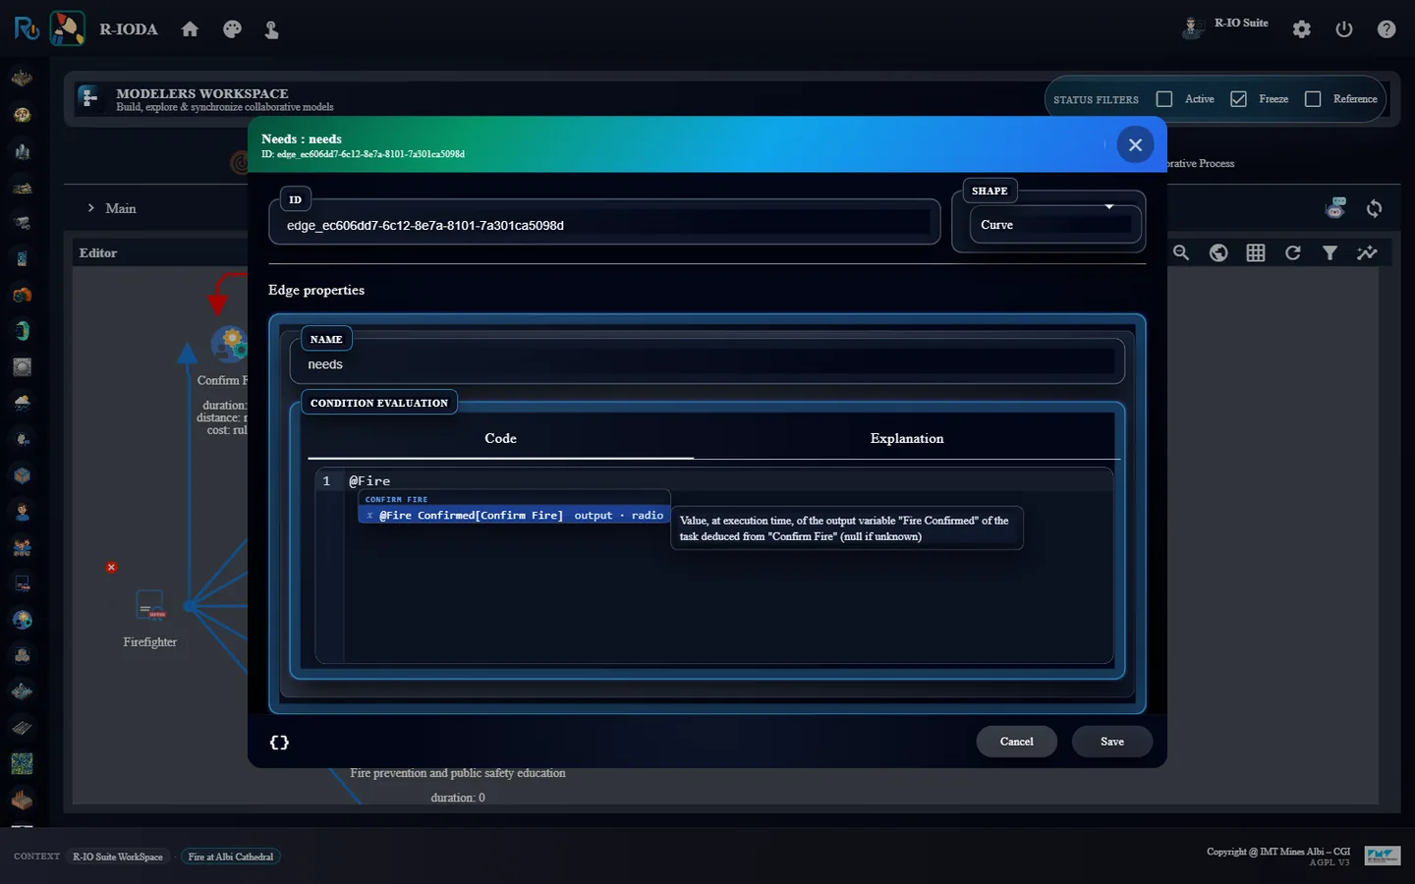Image resolution: width=1415 pixels, height=884 pixels.
Task: Click the edge ID input field
Action: (x=603, y=225)
